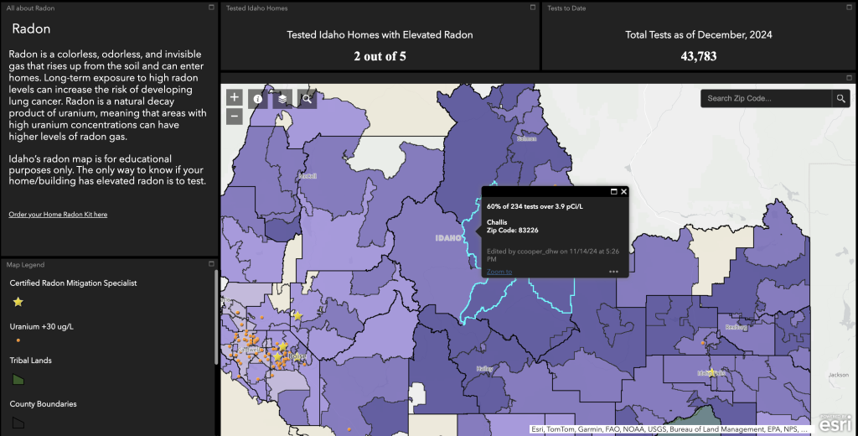Select the star marker near Idaho Falls
The height and width of the screenshot is (436, 858).
pos(712,373)
